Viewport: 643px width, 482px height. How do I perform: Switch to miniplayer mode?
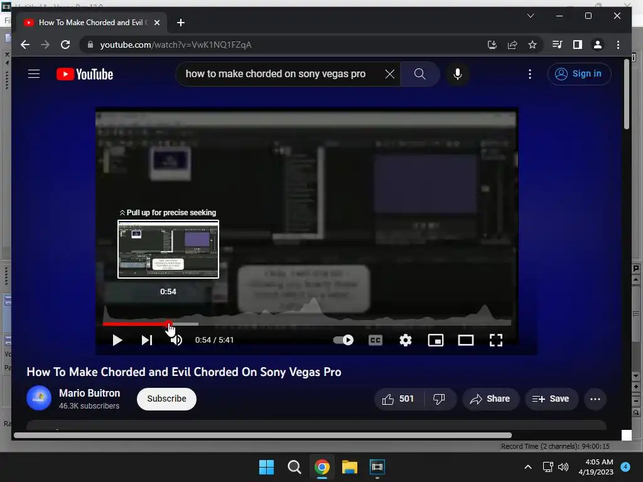tap(436, 340)
